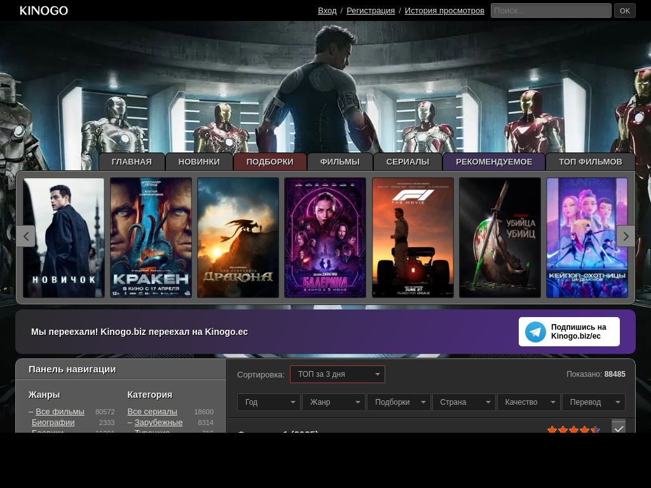Go to the ГЛАВНАЯ tab
This screenshot has height=488, width=651.
(132, 162)
